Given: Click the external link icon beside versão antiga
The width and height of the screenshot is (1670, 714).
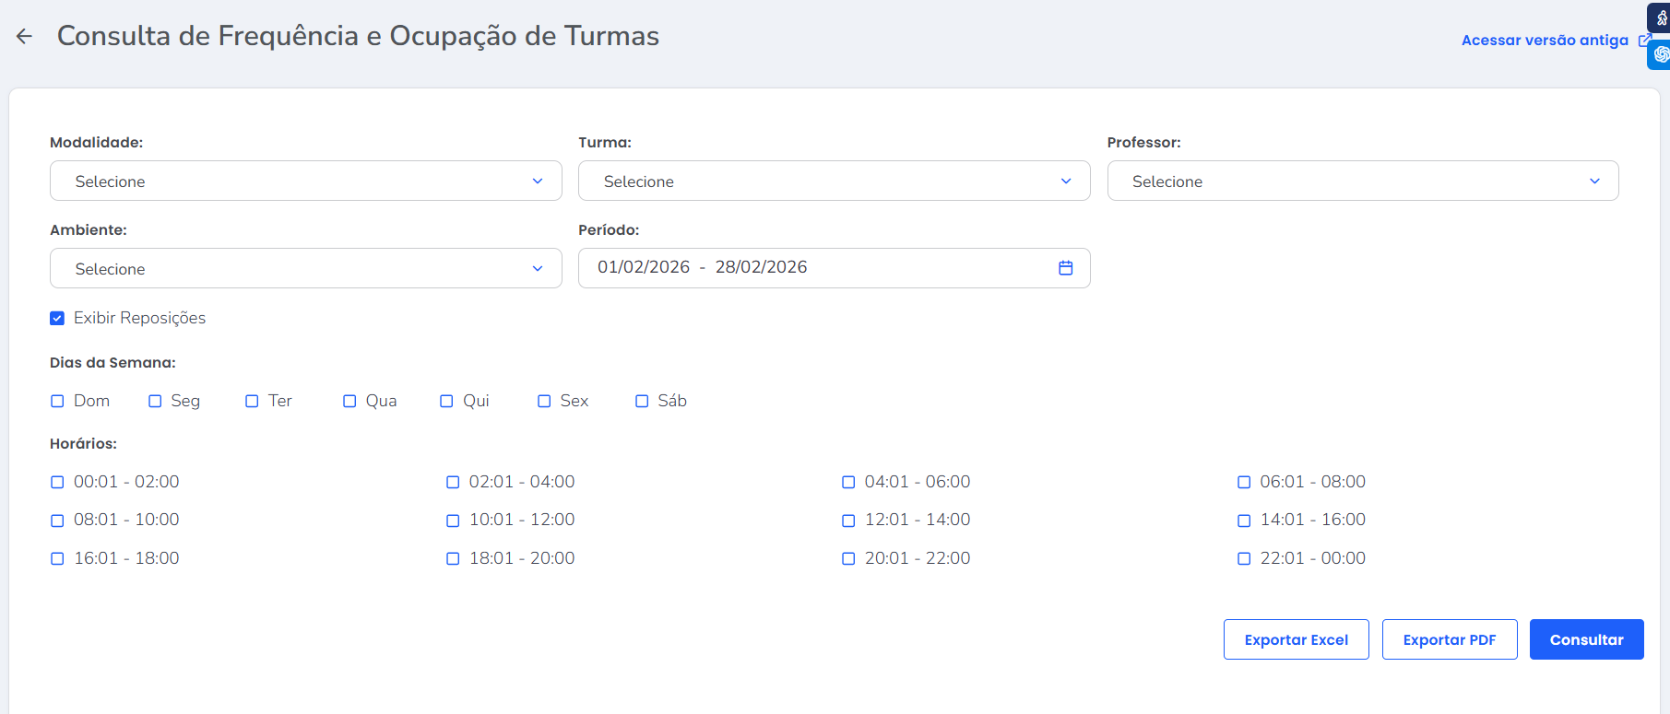Looking at the screenshot, I should point(1643,40).
